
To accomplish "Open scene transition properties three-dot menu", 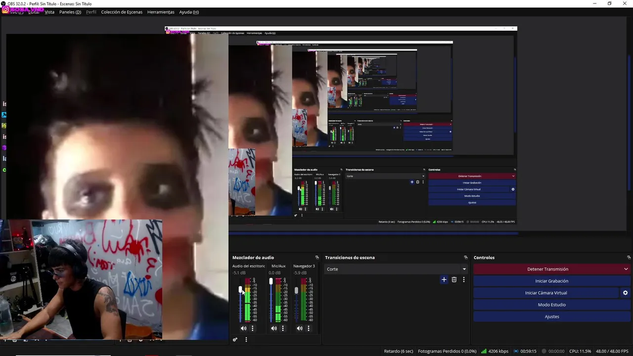I will 463,280.
